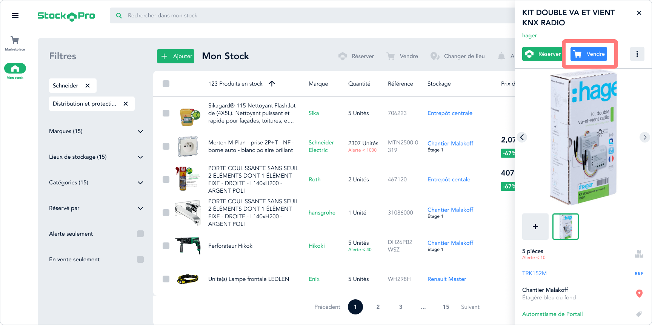Go to page 15
Screen dimensions: 652x325
click(x=446, y=307)
